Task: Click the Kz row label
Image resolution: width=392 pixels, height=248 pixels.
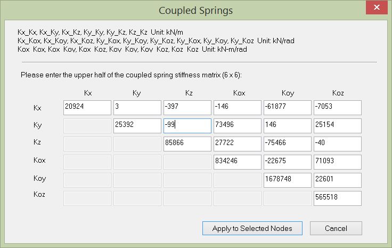Action: (37, 142)
